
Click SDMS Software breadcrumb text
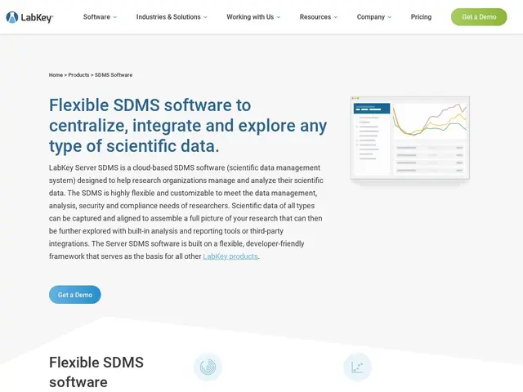(114, 75)
